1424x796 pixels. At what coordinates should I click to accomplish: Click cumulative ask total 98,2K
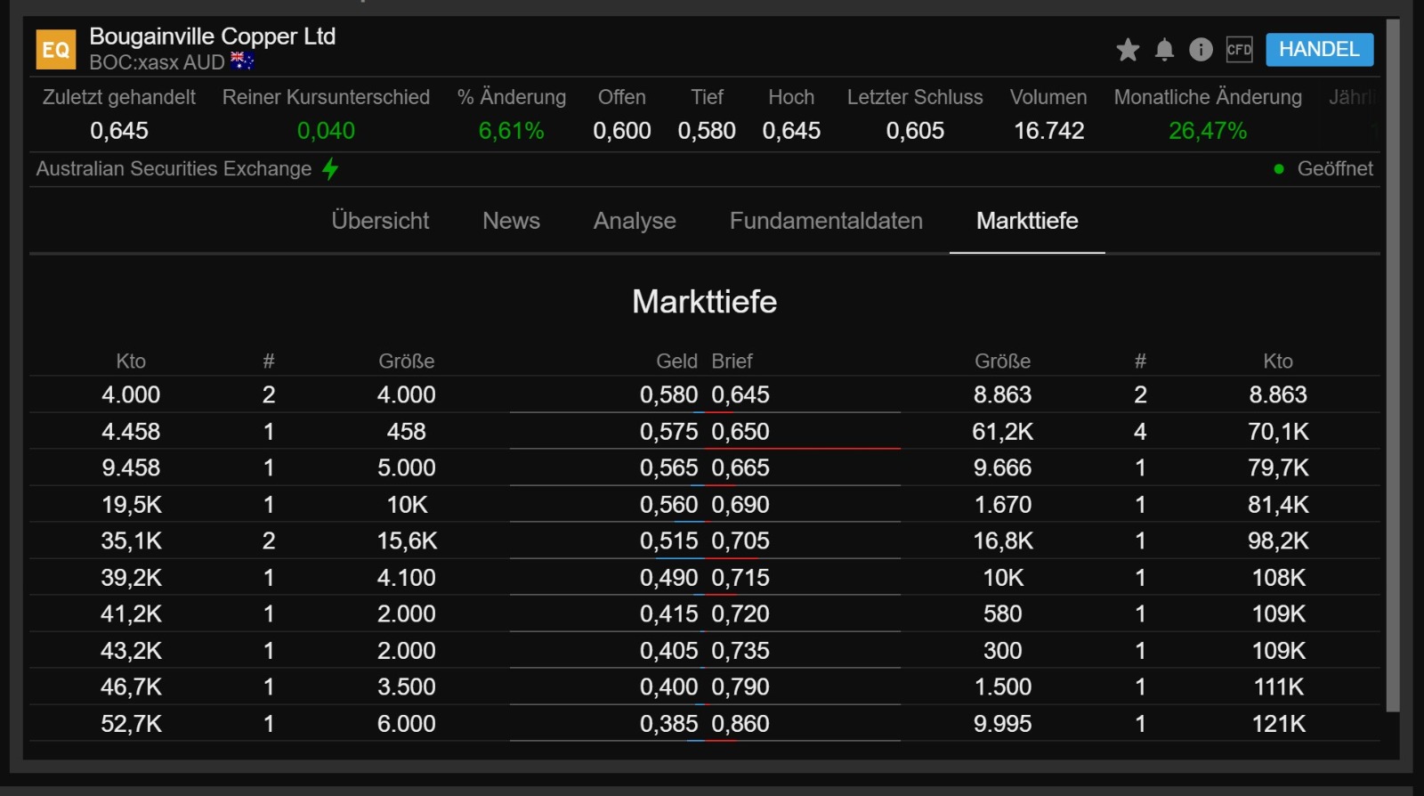(1279, 541)
